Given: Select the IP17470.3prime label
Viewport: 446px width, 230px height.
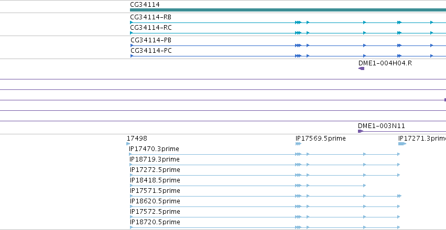Looking at the screenshot, I should coord(154,149).
